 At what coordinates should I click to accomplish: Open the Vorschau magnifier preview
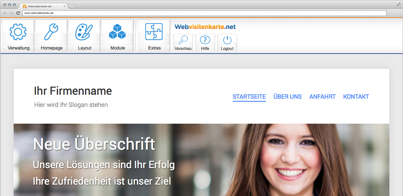click(x=183, y=43)
